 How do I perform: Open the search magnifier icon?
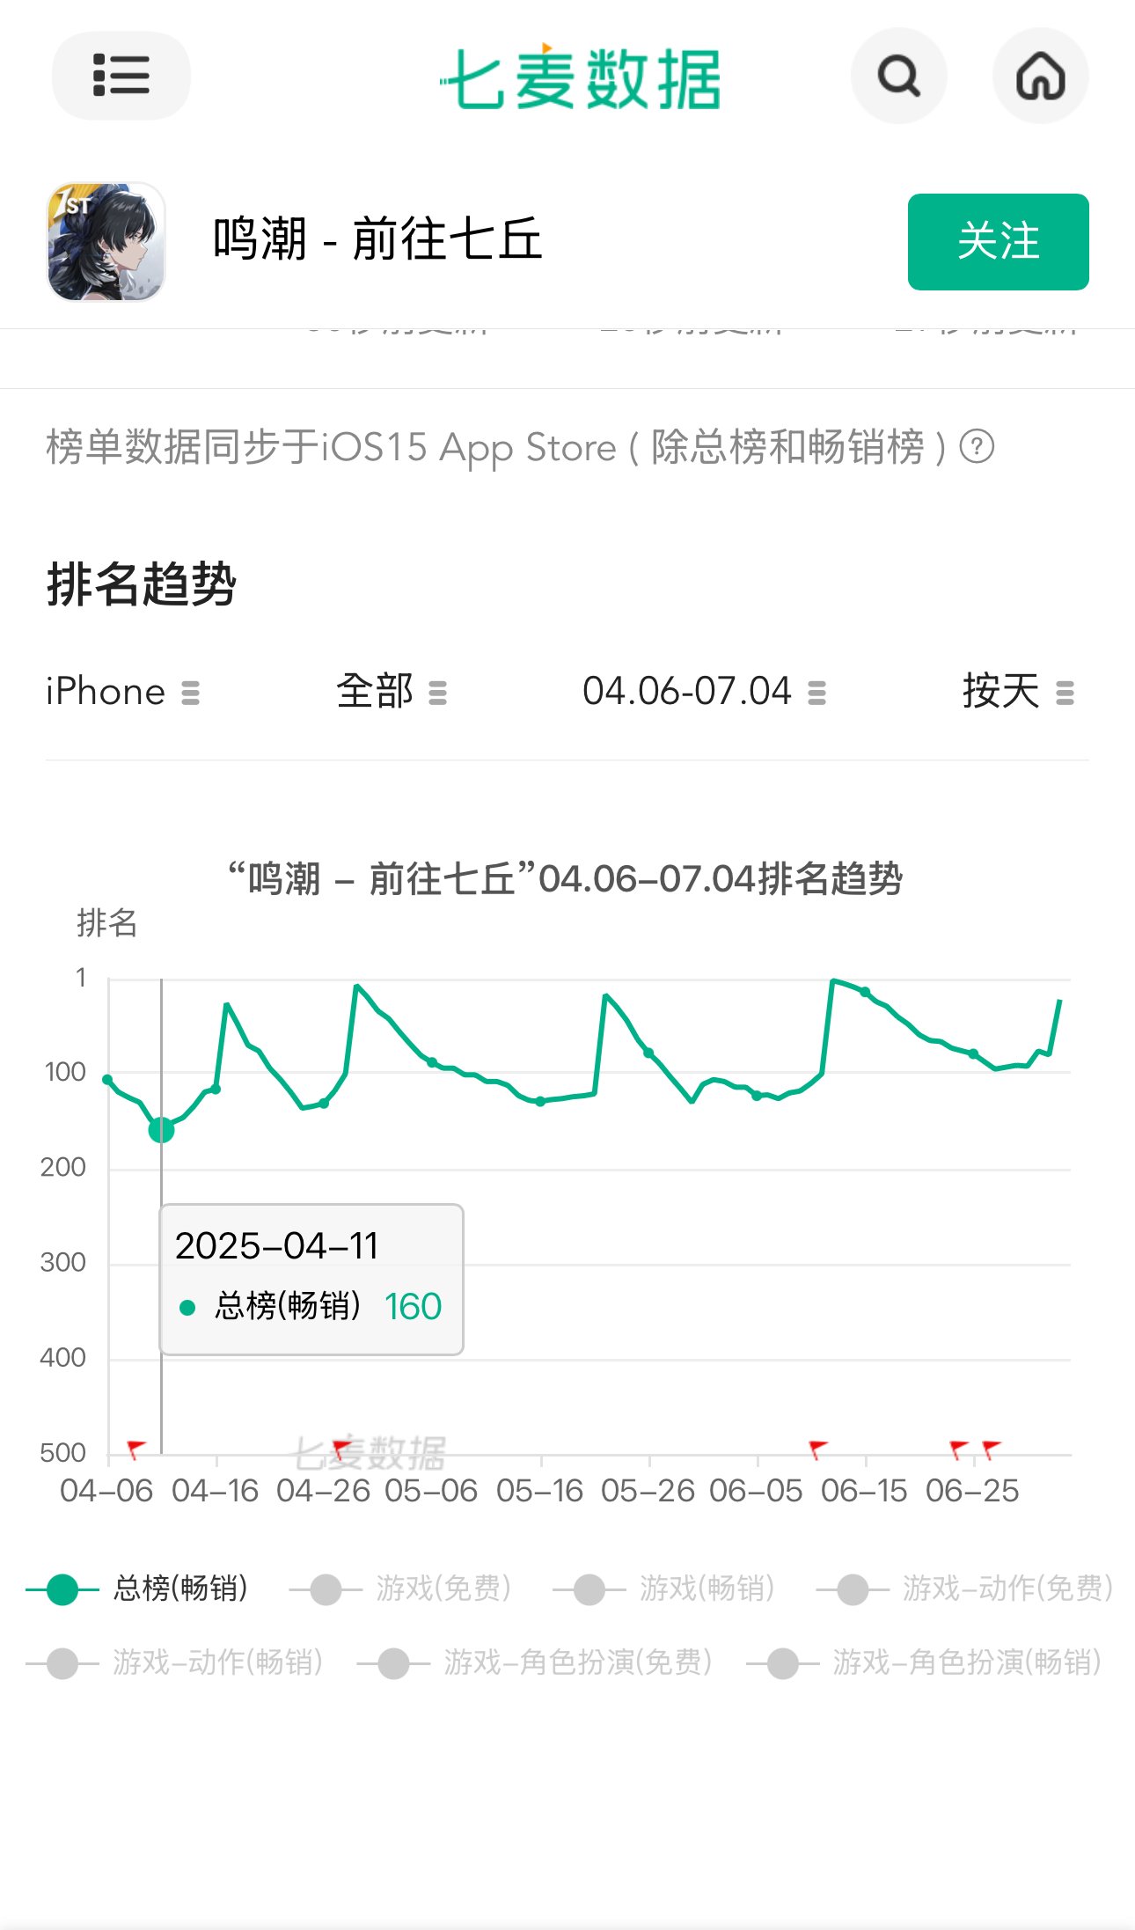coord(898,76)
